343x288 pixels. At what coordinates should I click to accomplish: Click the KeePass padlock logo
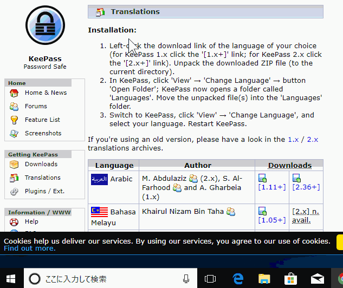click(45, 25)
